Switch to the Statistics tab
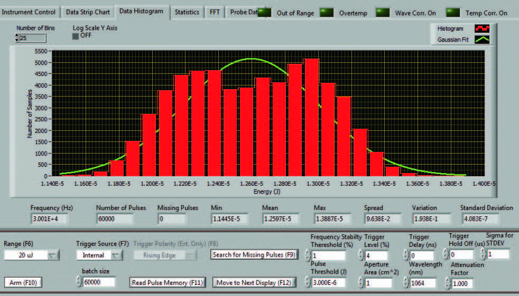 tap(187, 12)
